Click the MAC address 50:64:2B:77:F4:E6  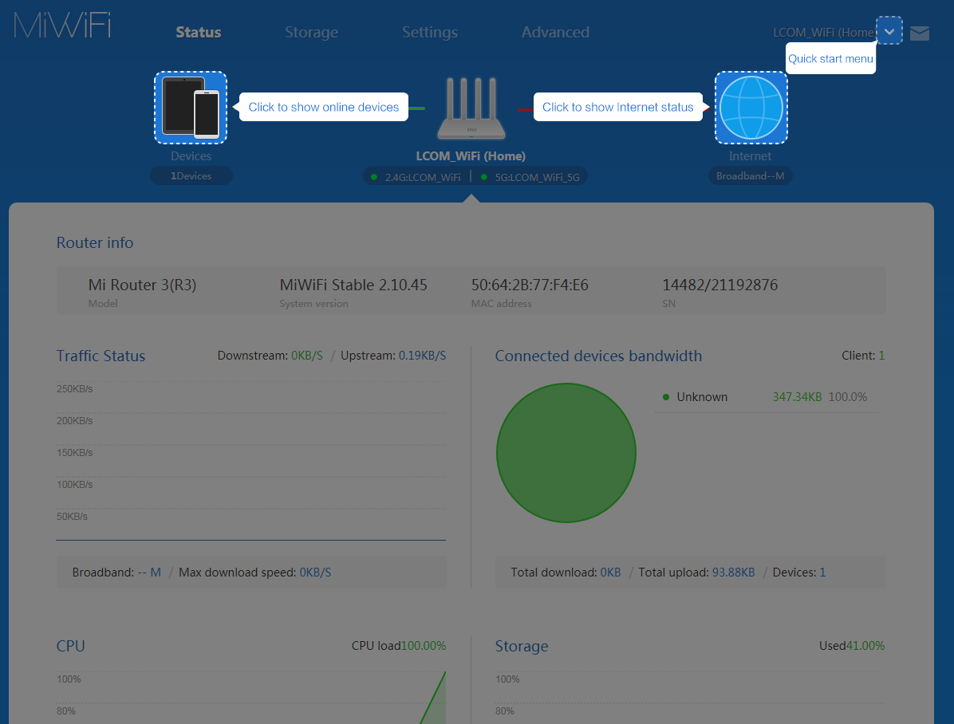pyautogui.click(x=530, y=285)
